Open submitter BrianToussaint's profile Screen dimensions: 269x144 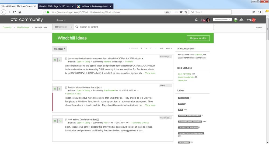(x=110, y=91)
